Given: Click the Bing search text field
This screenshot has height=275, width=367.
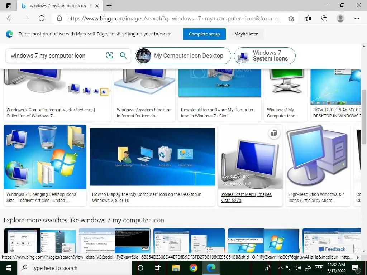Looking at the screenshot, I should (56, 56).
